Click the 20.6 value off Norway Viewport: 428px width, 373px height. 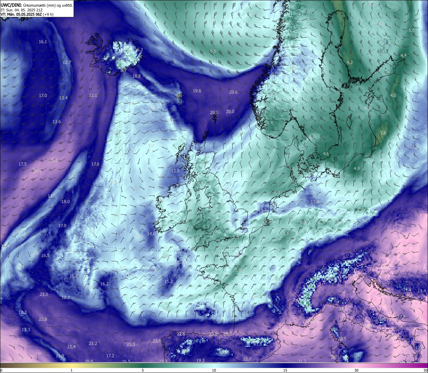tap(233, 92)
